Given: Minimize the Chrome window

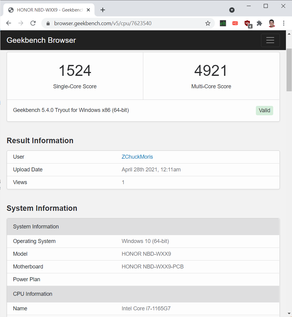Looking at the screenshot, I should 249,6.
